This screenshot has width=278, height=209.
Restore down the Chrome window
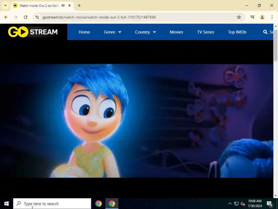point(259,5)
